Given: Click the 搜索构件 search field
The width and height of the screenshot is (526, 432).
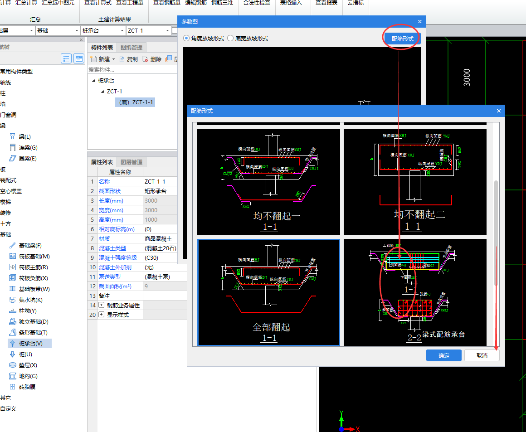Looking at the screenshot, I should [132, 70].
